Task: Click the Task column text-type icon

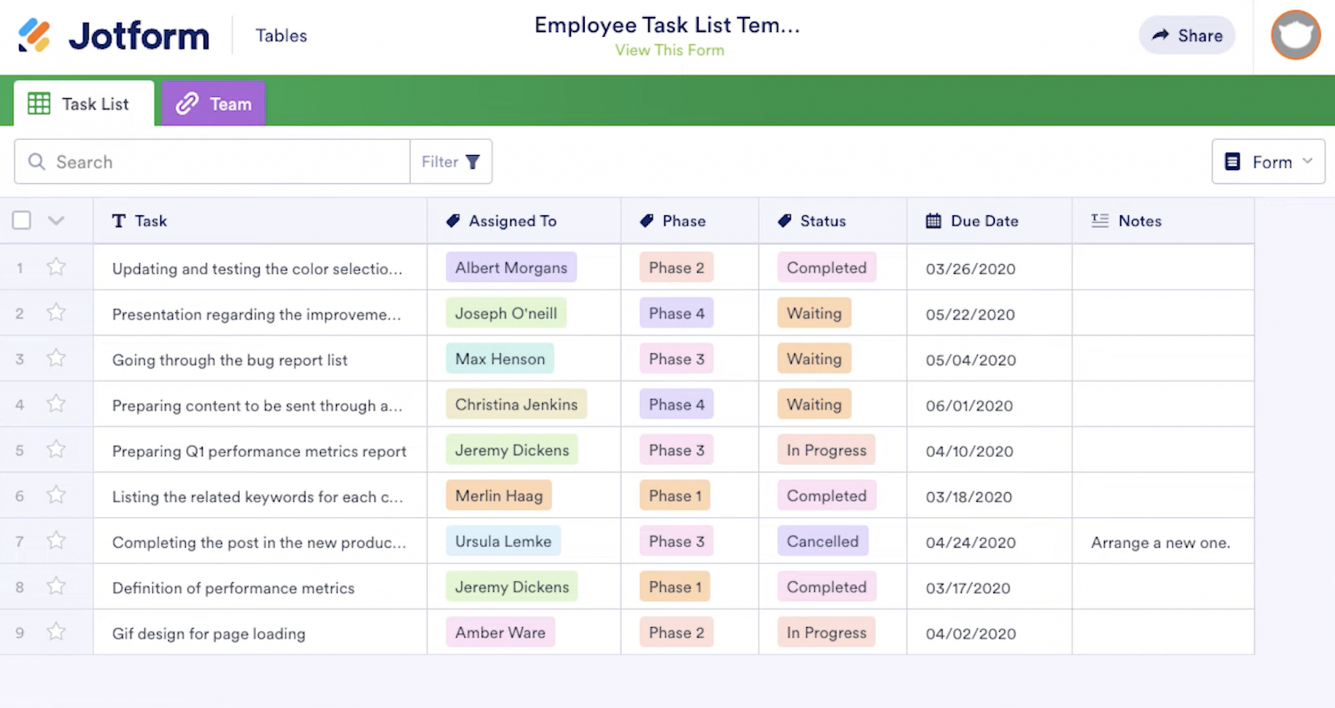Action: pos(119,221)
